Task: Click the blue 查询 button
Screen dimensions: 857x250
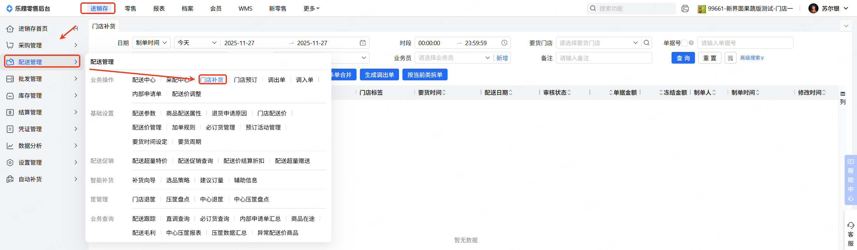Action: click(x=683, y=58)
